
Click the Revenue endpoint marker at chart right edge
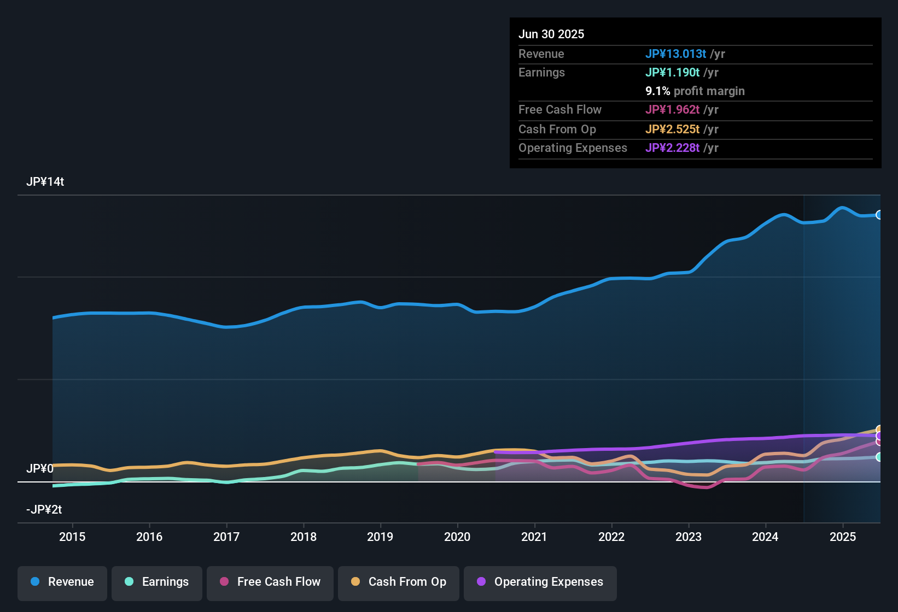pyautogui.click(x=879, y=215)
